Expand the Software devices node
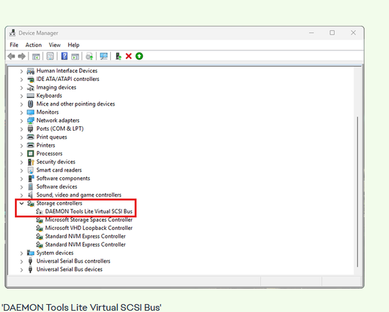 pos(21,187)
